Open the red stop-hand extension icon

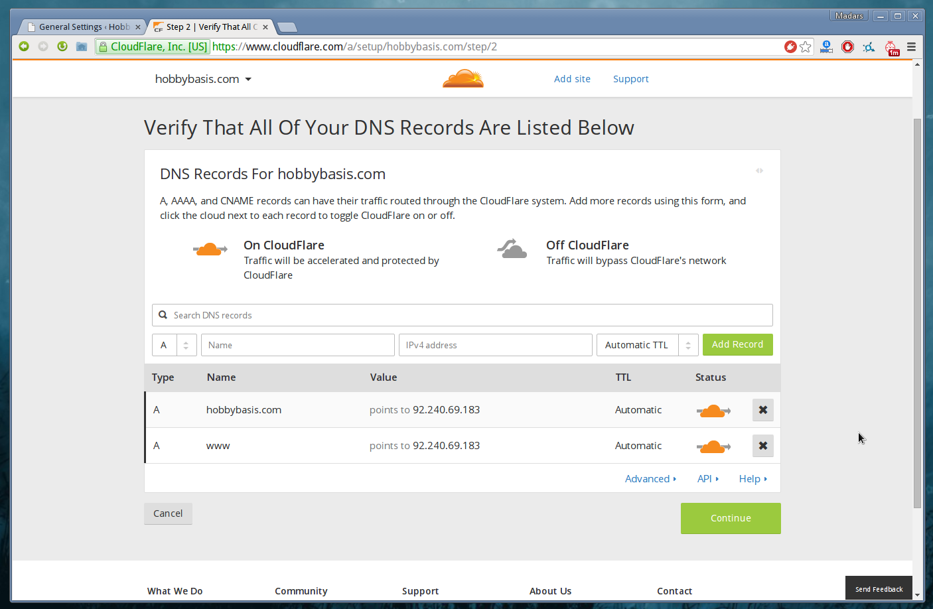(847, 46)
